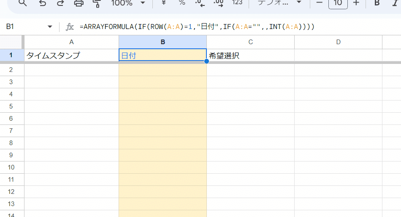
Task: Open the Name box dropdown arrow
Action: pyautogui.click(x=50, y=27)
